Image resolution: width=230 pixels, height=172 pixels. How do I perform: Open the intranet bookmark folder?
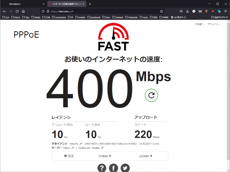pos(118,17)
